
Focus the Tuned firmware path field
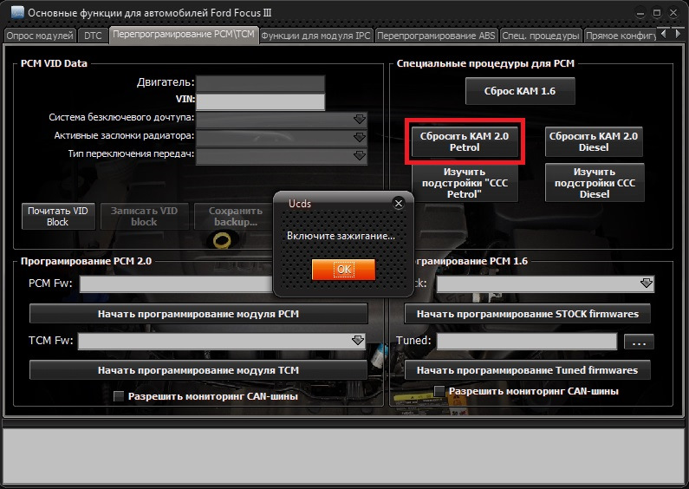[x=527, y=342]
